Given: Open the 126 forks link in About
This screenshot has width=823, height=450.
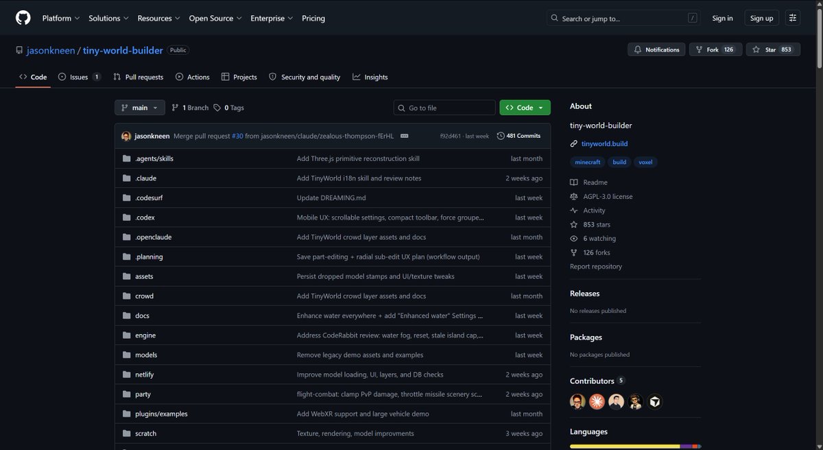Looking at the screenshot, I should pyautogui.click(x=590, y=252).
